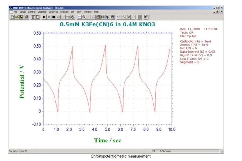The width and height of the screenshot is (242, 161).
Task: Open the Control menu
Action: tap(32, 12)
